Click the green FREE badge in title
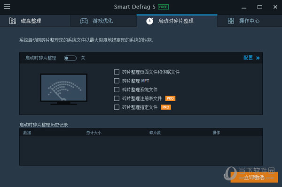This screenshot has width=282, height=187. [x=163, y=7]
